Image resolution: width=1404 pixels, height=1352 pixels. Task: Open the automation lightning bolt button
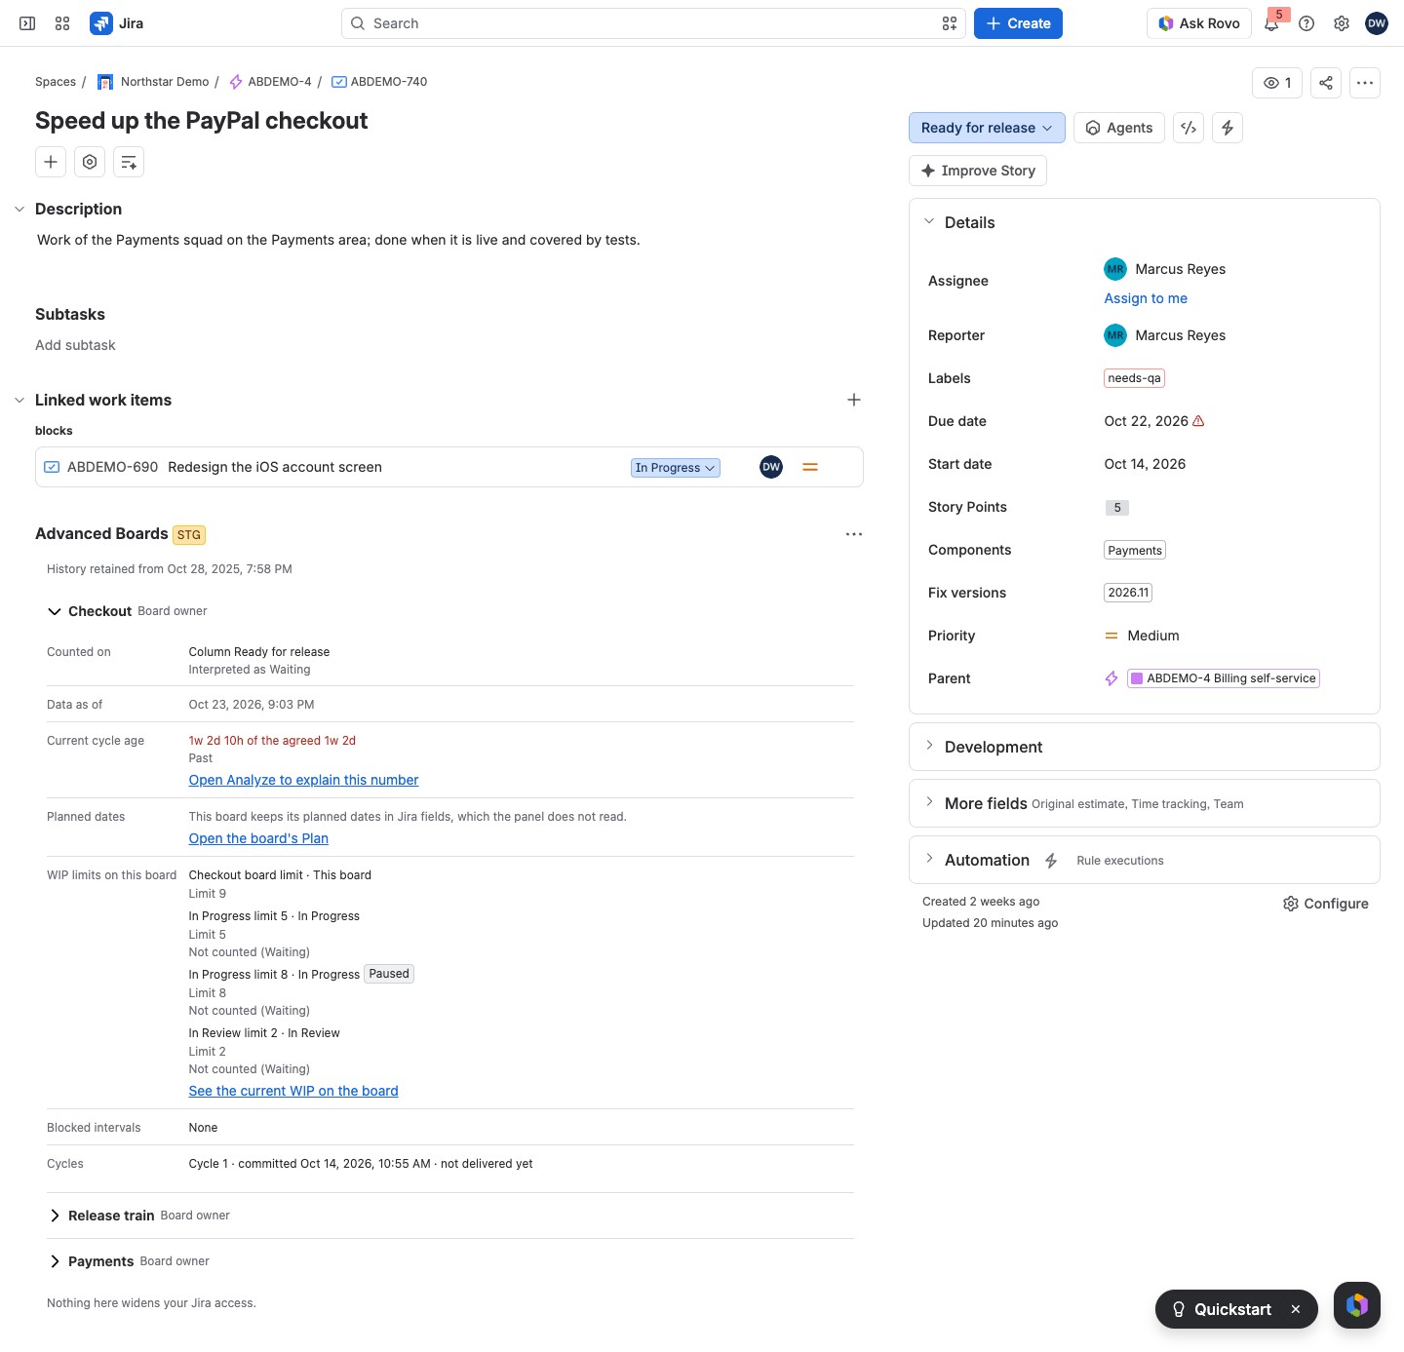(x=1228, y=128)
